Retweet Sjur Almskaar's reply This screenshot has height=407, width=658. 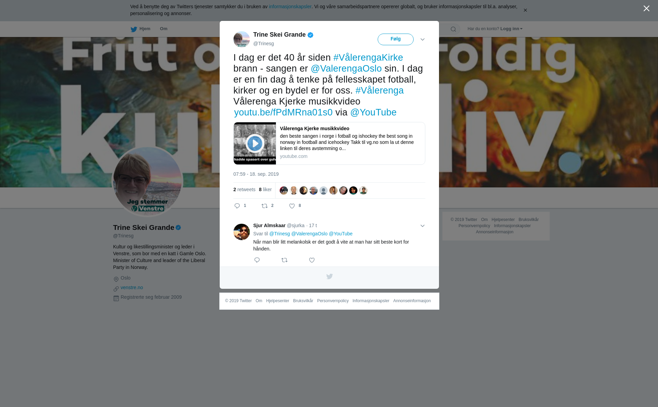(284, 260)
